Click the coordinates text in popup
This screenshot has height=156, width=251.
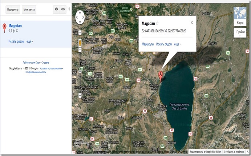[x=164, y=31]
